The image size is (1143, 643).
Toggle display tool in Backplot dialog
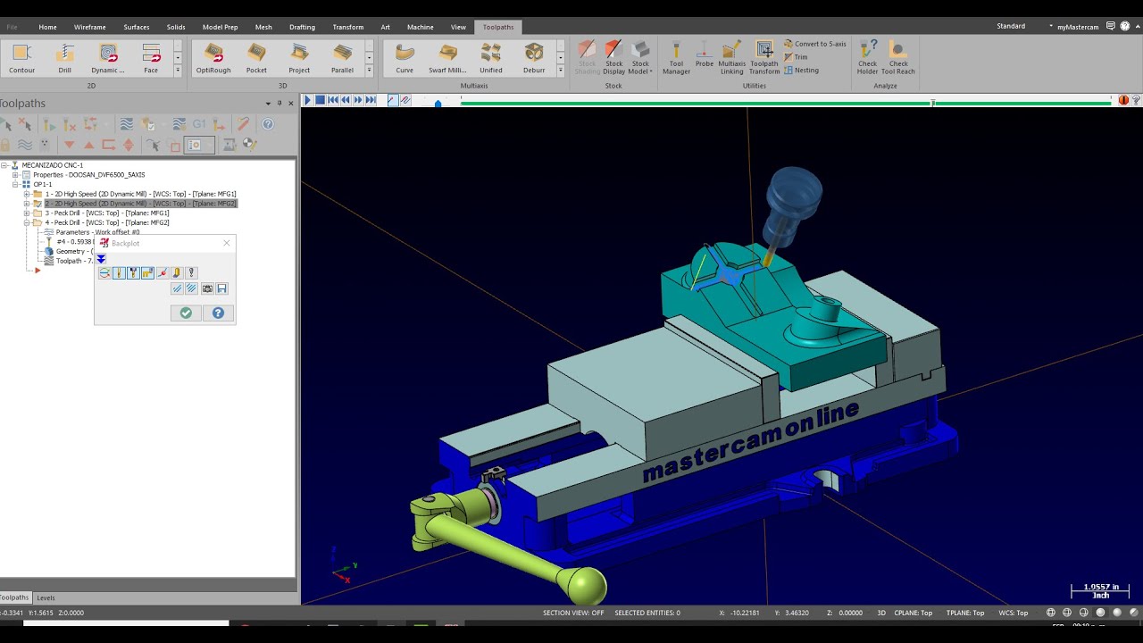119,273
